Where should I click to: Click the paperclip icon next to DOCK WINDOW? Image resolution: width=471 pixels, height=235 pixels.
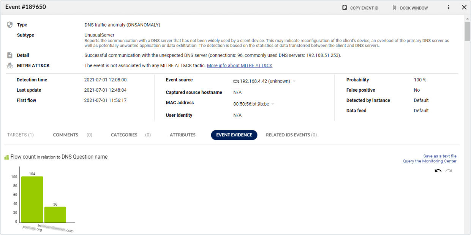[x=394, y=7]
